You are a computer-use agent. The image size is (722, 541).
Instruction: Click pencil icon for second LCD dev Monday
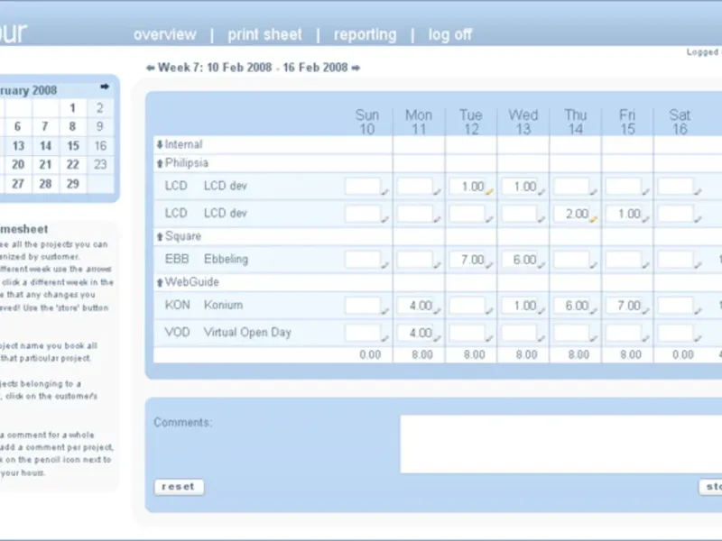click(438, 219)
